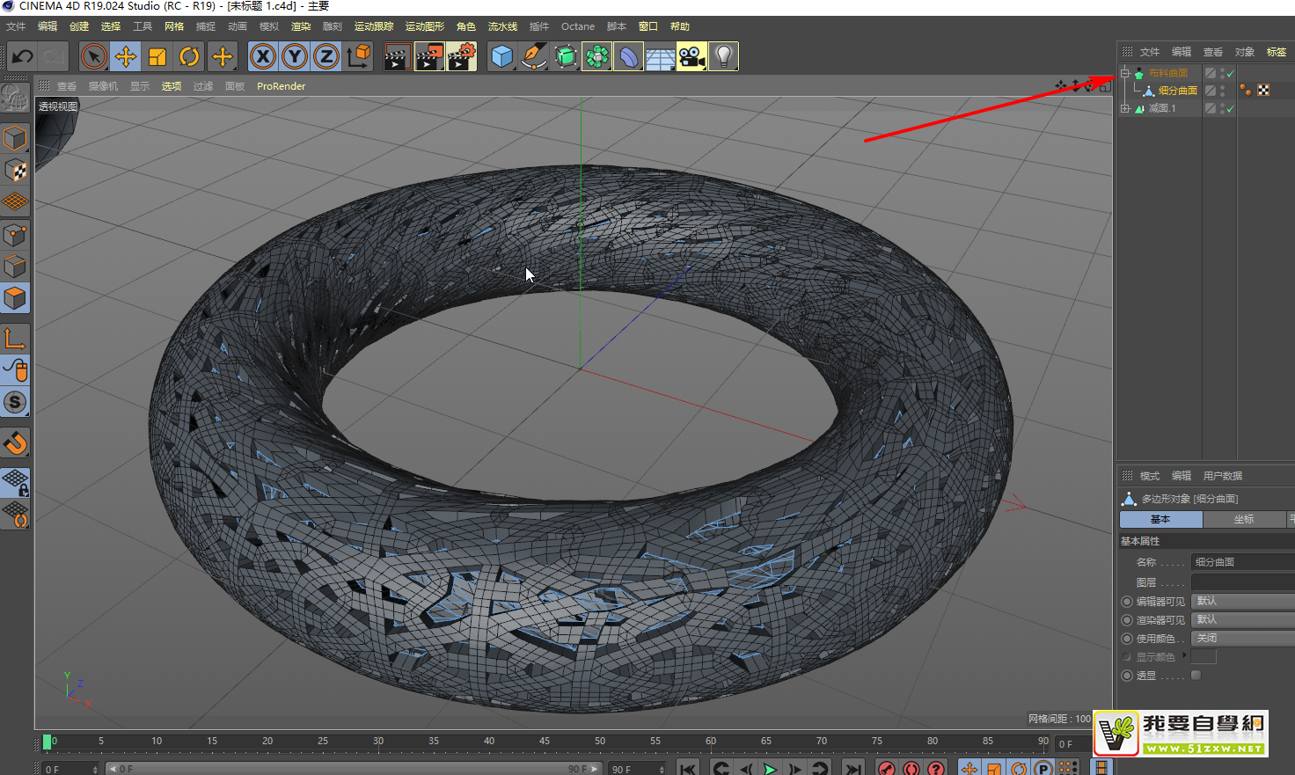Image resolution: width=1295 pixels, height=775 pixels.
Task: Enable the 透显 checkbox
Action: [x=1196, y=676]
